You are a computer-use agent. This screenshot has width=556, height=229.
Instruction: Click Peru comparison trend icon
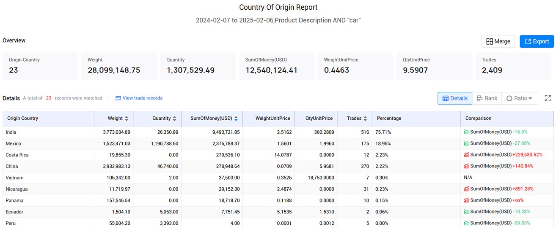(466, 223)
